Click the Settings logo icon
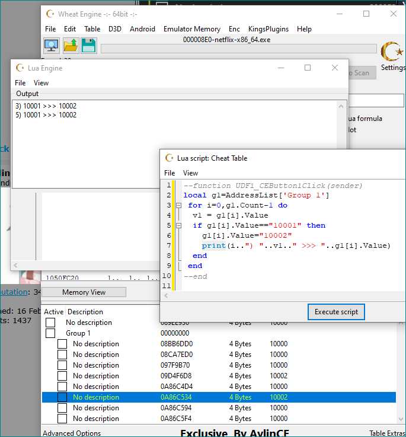The width and height of the screenshot is (406, 437). (392, 52)
